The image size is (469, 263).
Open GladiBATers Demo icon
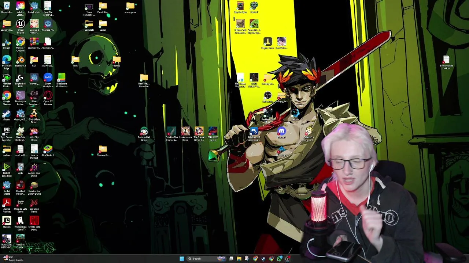tap(34, 116)
